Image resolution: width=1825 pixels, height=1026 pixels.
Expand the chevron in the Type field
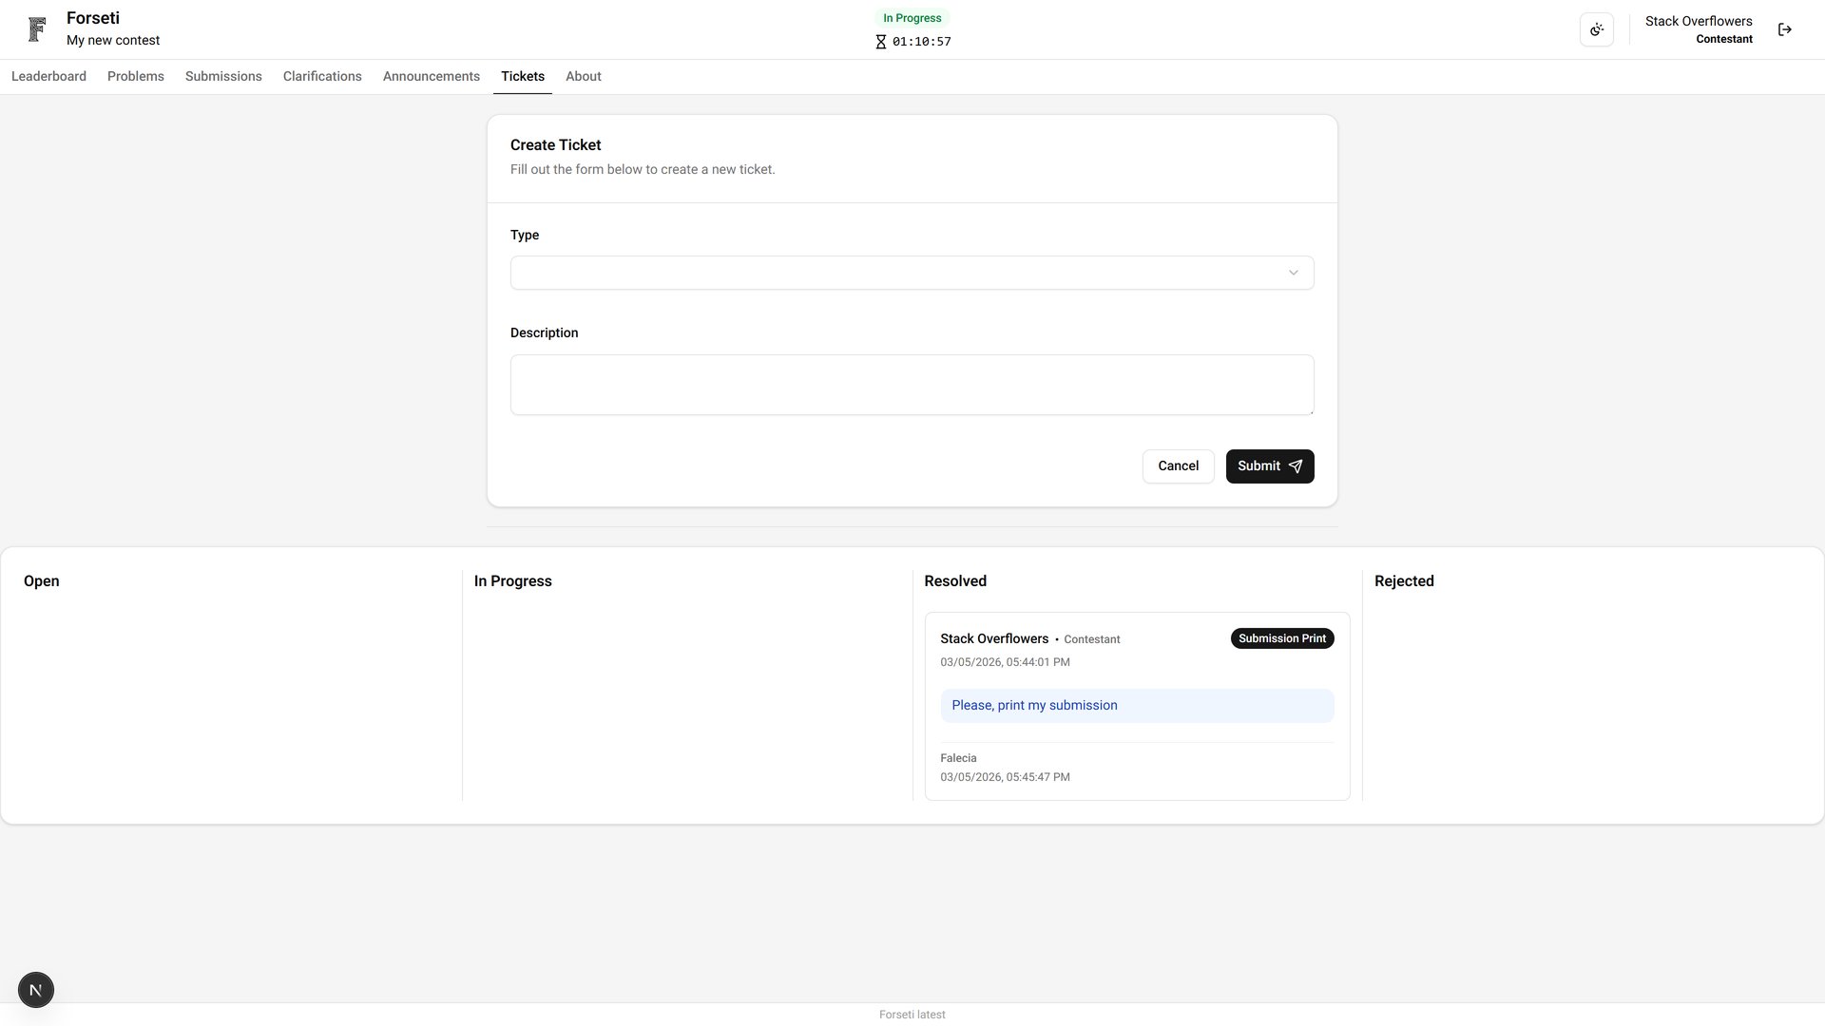[1294, 273]
